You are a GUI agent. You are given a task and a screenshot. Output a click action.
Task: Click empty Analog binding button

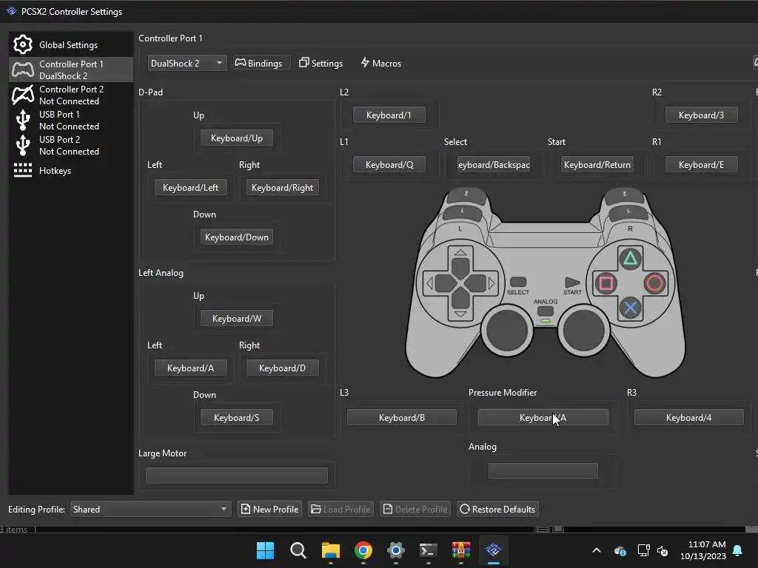[x=543, y=471]
